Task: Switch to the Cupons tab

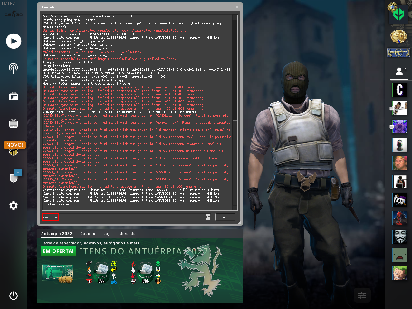Action: tap(88, 234)
